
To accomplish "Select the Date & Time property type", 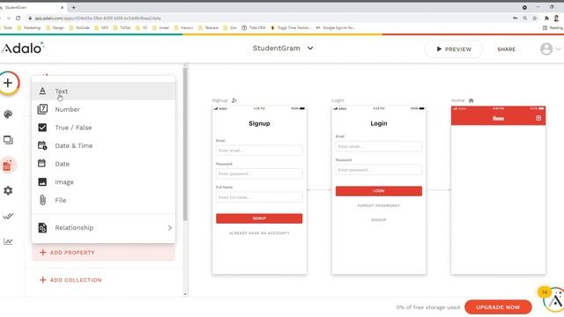I will click(x=104, y=145).
